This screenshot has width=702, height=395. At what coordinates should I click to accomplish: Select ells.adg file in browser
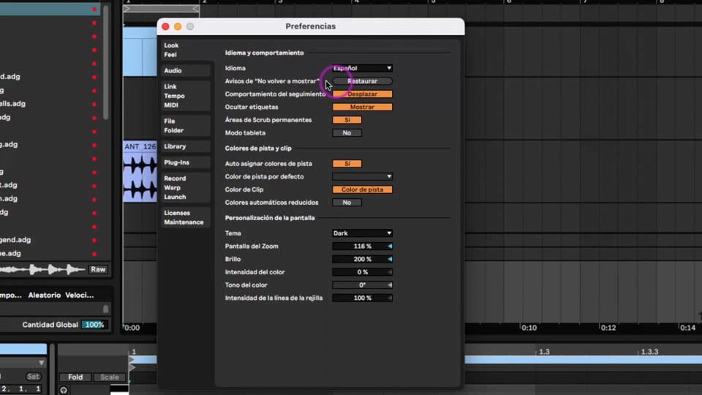12,104
